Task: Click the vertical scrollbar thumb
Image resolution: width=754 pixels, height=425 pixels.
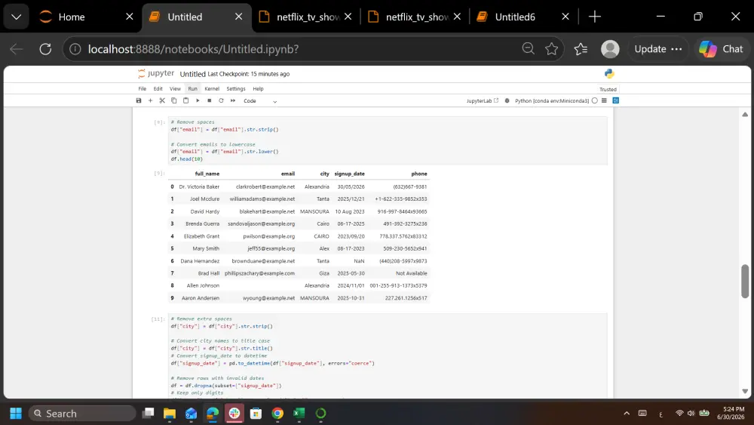Action: coord(745,282)
